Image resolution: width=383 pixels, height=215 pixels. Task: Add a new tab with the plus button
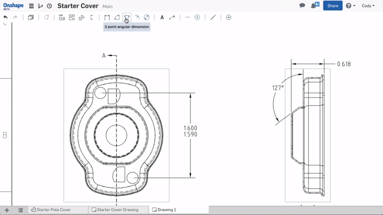6,210
